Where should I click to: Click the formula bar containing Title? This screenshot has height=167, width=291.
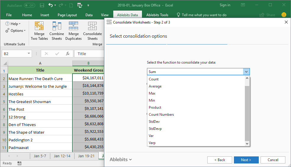(89, 54)
